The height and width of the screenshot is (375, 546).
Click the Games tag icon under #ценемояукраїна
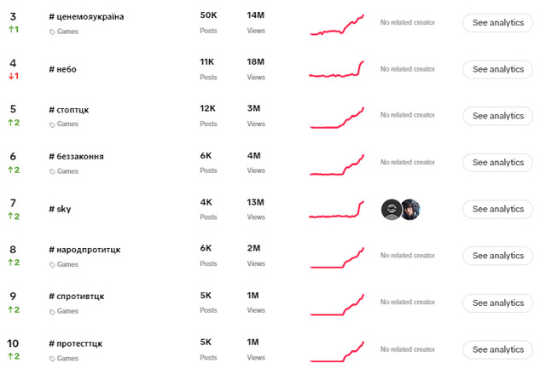(53, 32)
